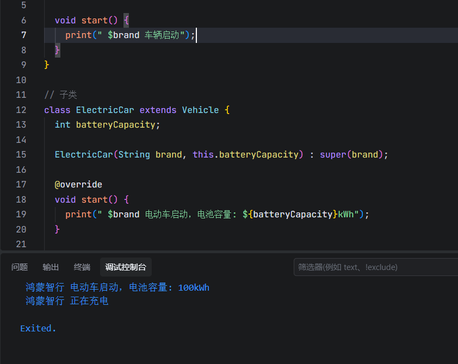Click the @override annotation
Screen dimensions: 458x364
coord(78,184)
